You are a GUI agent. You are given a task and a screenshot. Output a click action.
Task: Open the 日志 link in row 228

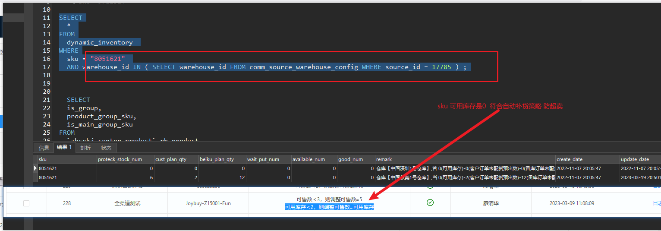656,203
